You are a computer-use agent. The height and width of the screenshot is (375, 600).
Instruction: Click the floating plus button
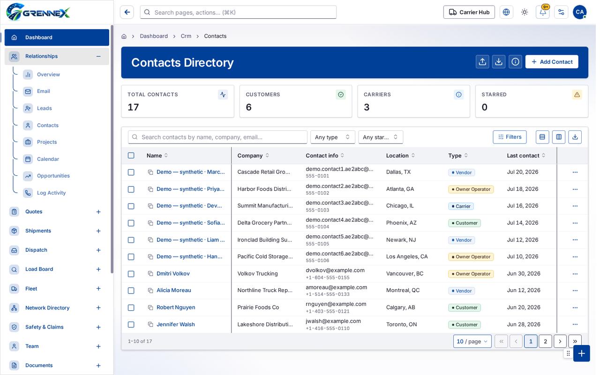pyautogui.click(x=581, y=353)
